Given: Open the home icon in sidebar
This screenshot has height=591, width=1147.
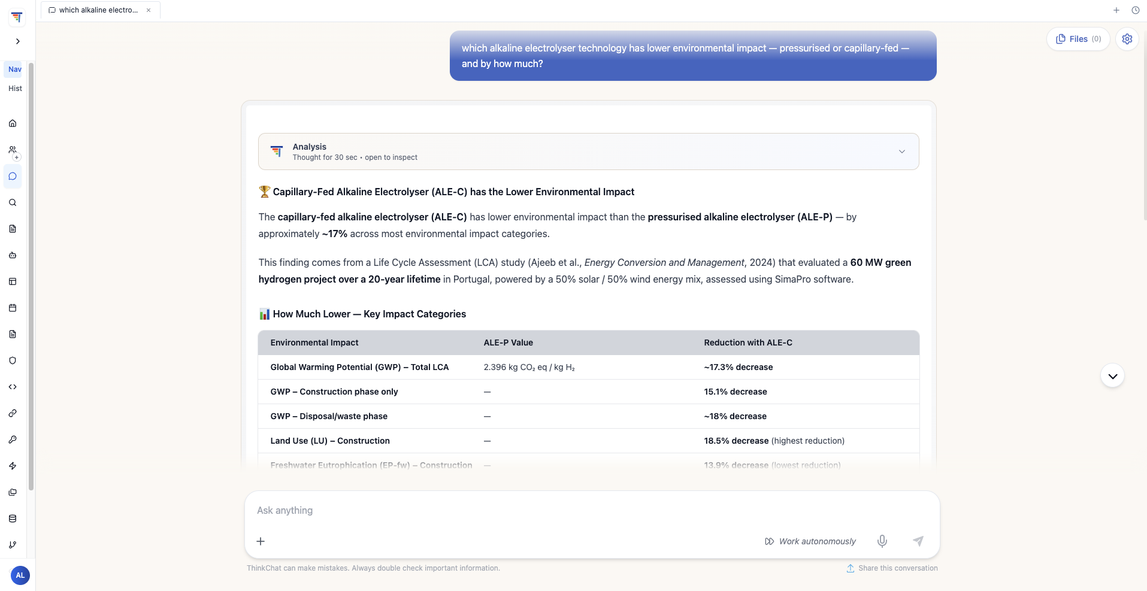Looking at the screenshot, I should coord(13,123).
